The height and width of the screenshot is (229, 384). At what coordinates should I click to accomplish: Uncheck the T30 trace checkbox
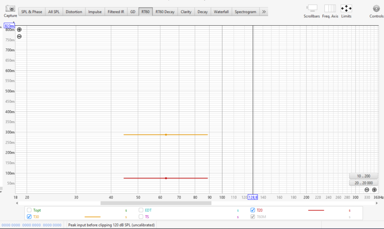pyautogui.click(x=29, y=217)
